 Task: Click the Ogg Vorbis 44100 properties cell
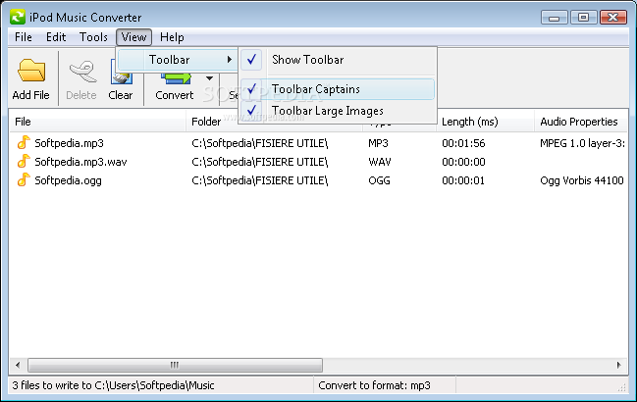(x=582, y=180)
